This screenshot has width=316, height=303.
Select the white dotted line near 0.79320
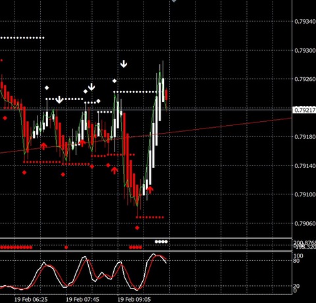coord(22,38)
